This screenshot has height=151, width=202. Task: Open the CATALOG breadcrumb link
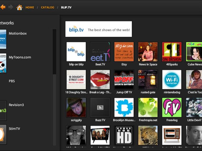pos(47,7)
